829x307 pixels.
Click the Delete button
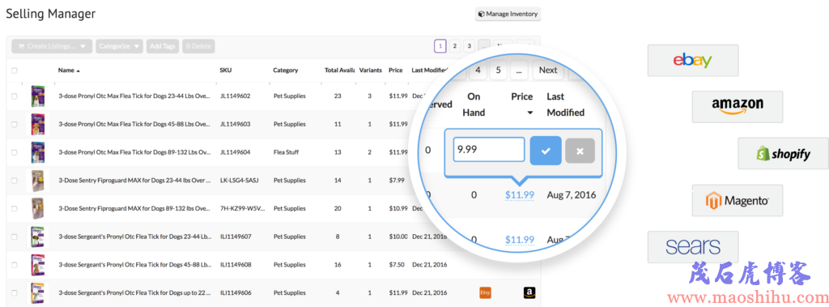click(198, 47)
